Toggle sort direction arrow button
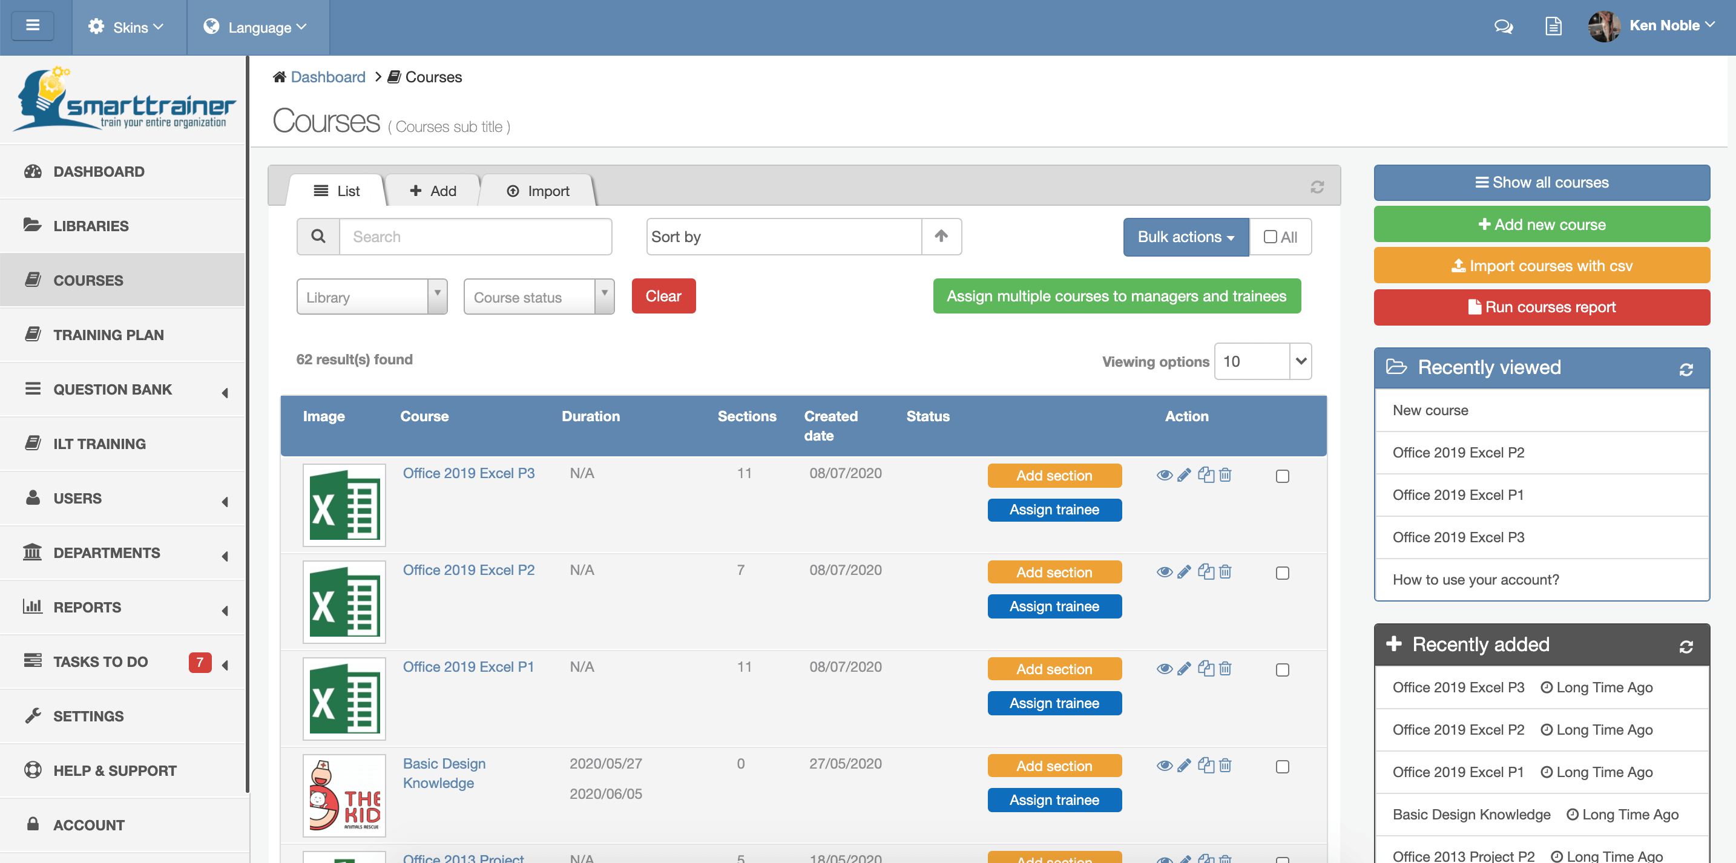The height and width of the screenshot is (863, 1736). click(941, 237)
